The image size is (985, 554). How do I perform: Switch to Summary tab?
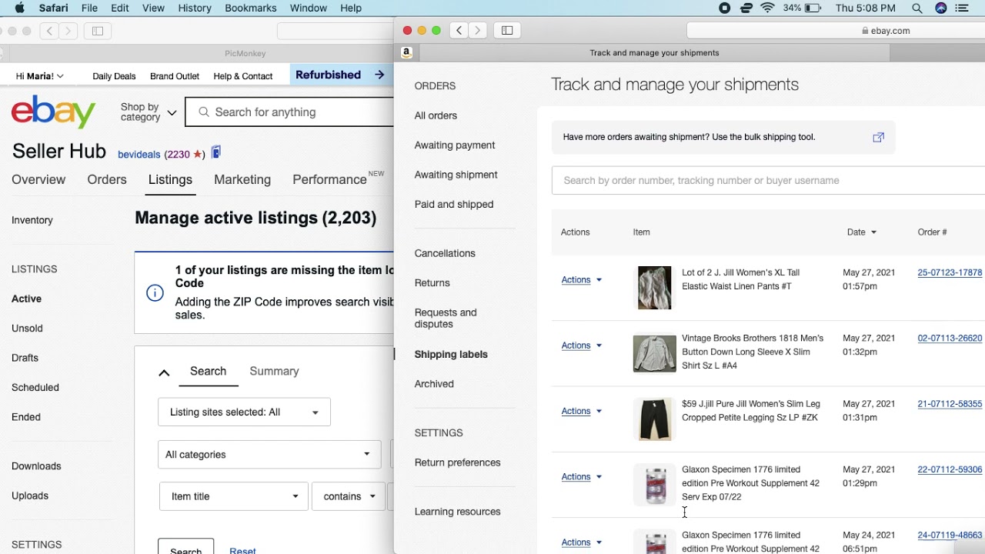pos(274,371)
